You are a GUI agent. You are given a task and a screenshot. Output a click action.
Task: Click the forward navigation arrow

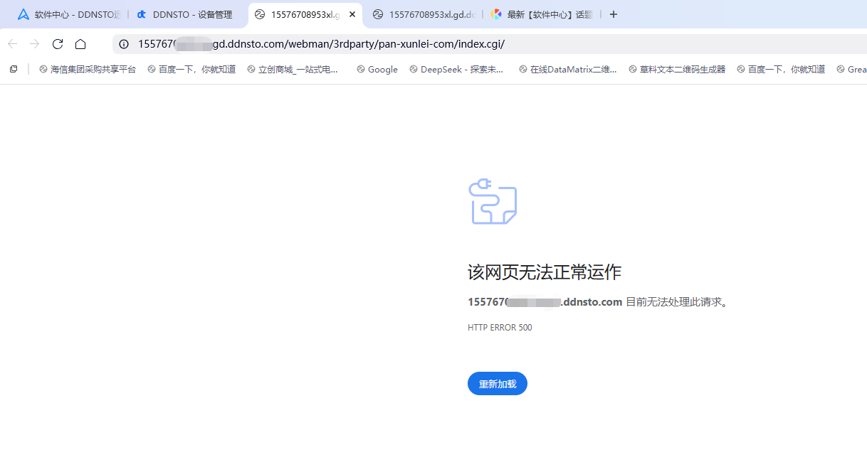[x=34, y=44]
